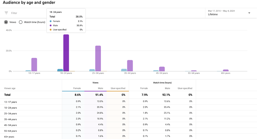Click the Male column header under Views
257x139 pixels.
[101, 88]
